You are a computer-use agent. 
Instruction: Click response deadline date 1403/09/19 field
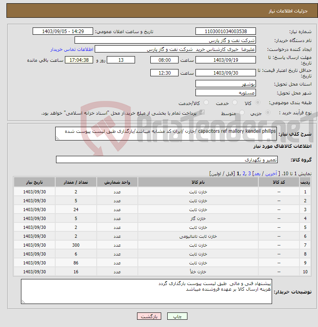[x=226, y=60]
